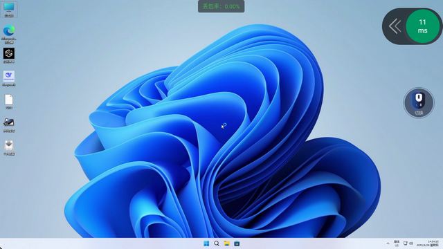This screenshot has height=249, width=443.
Task: Open the Microsoft Edge desktop shortcut
Action: point(9,35)
